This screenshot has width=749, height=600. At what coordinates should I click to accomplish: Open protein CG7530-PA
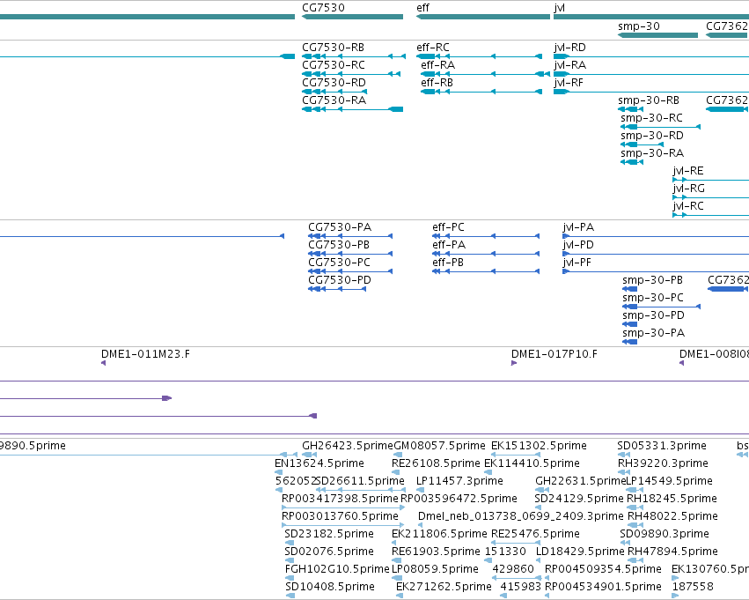[340, 227]
